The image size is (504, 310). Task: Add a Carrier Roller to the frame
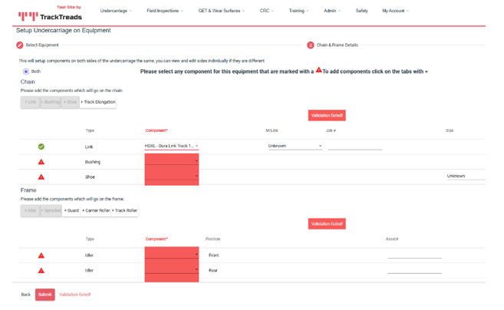coord(96,210)
